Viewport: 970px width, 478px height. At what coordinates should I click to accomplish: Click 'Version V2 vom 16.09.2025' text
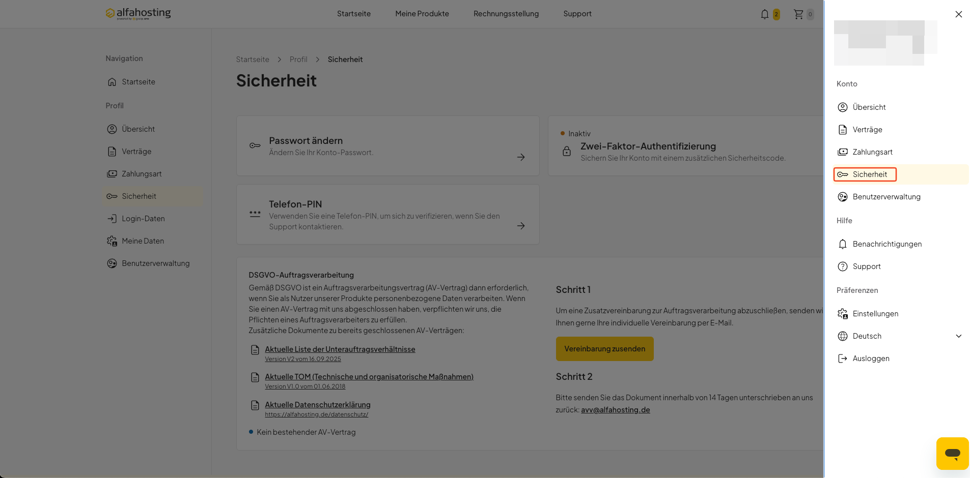coord(303,359)
